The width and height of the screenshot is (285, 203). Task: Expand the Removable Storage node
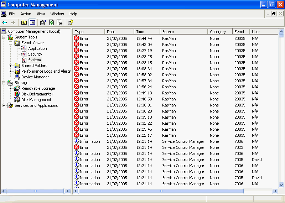pos(10,89)
